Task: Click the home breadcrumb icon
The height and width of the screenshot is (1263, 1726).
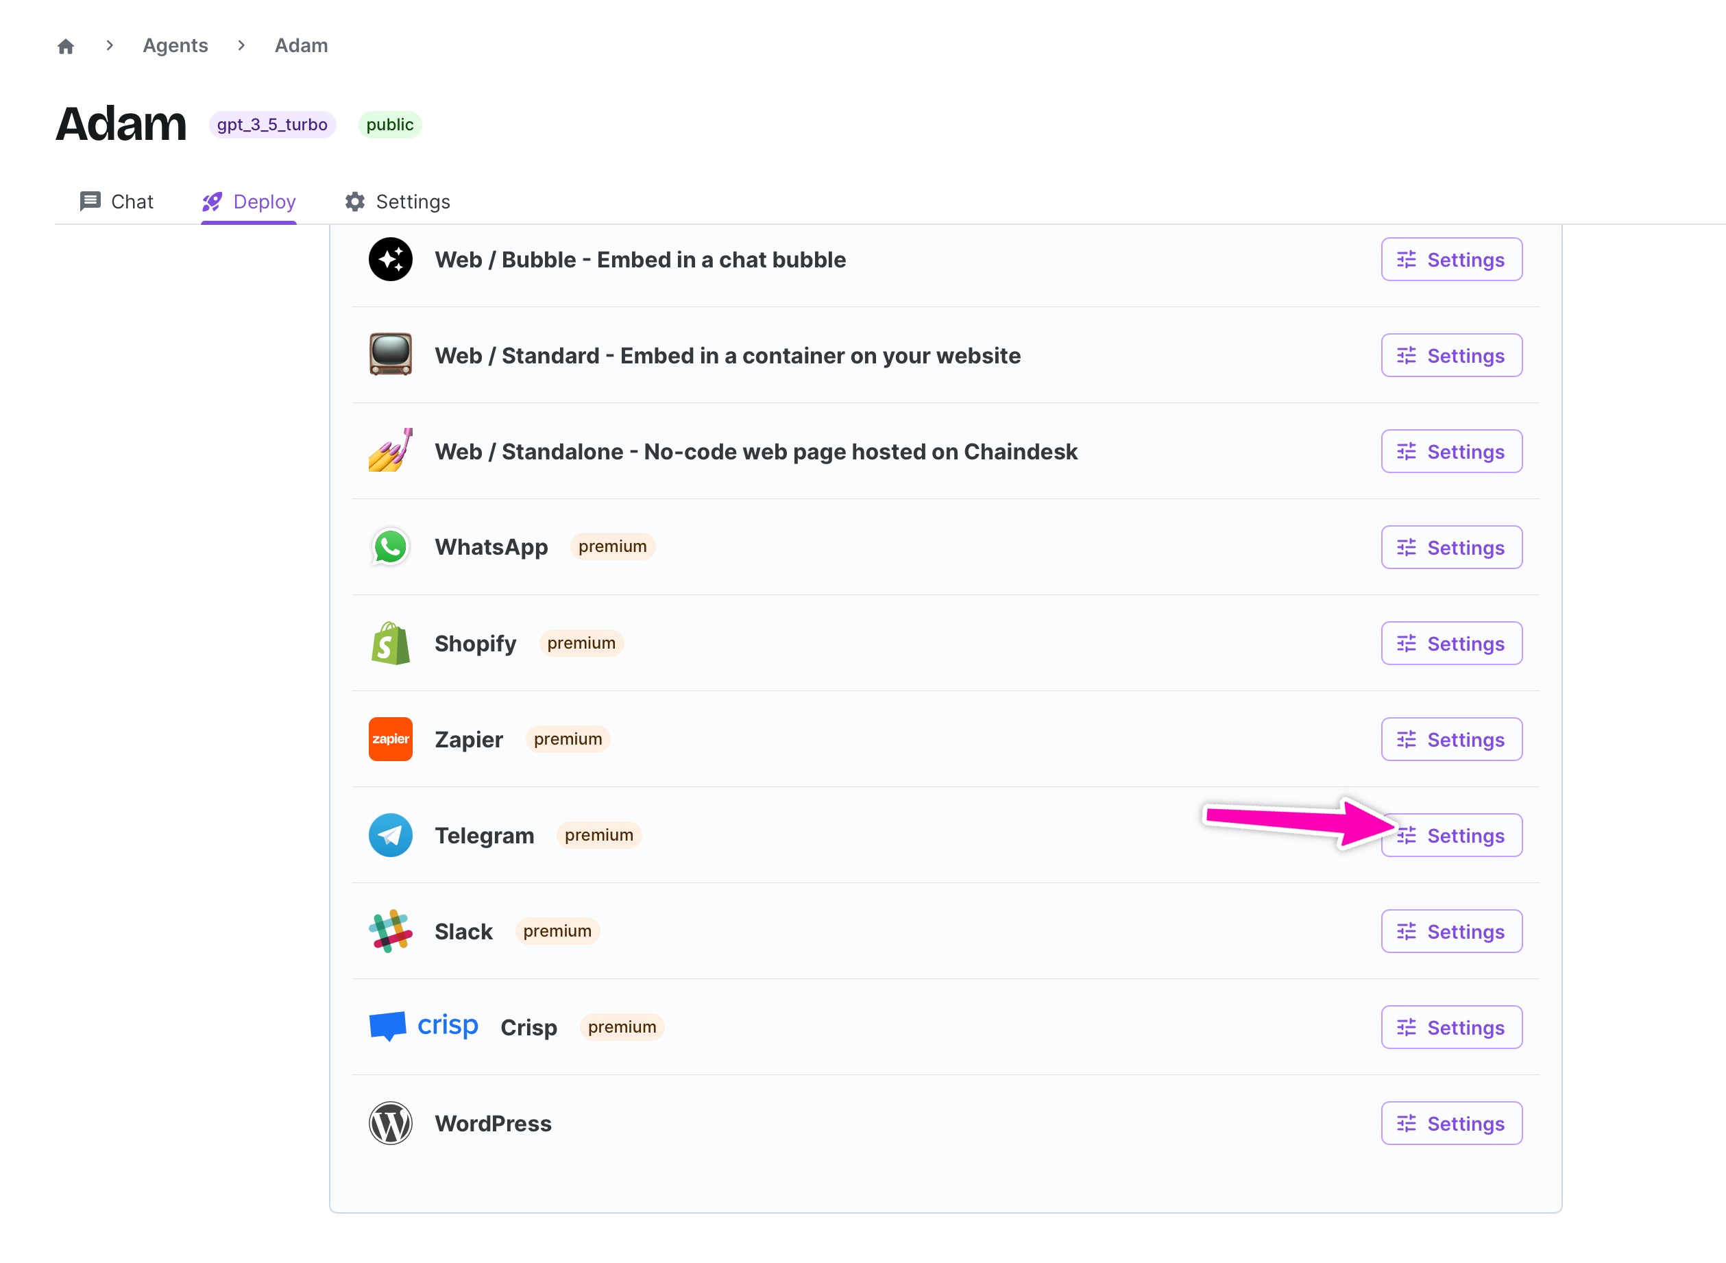Action: click(66, 47)
